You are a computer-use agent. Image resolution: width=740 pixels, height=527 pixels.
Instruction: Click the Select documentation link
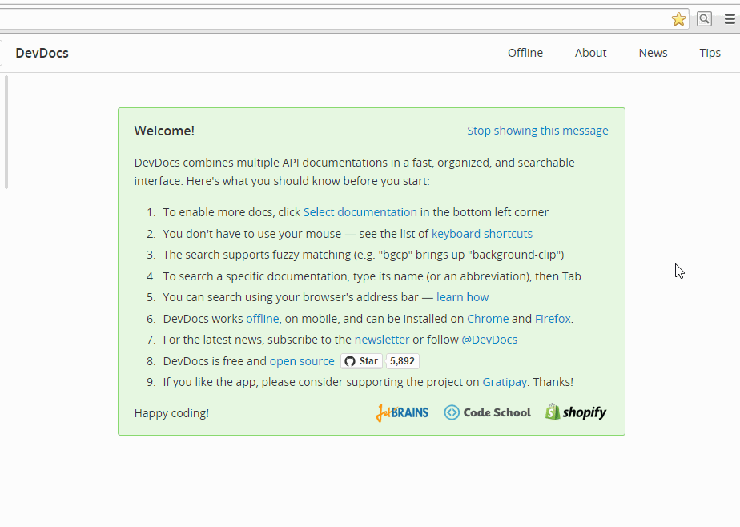(x=360, y=212)
